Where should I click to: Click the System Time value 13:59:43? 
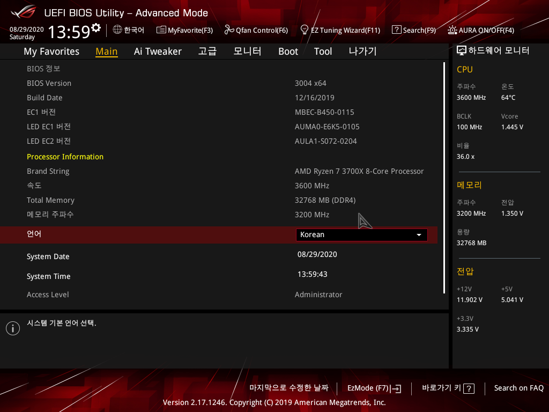click(x=313, y=274)
